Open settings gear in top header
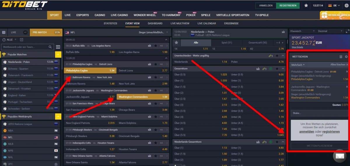The width and height of the screenshot is (350, 166). coord(346,6)
